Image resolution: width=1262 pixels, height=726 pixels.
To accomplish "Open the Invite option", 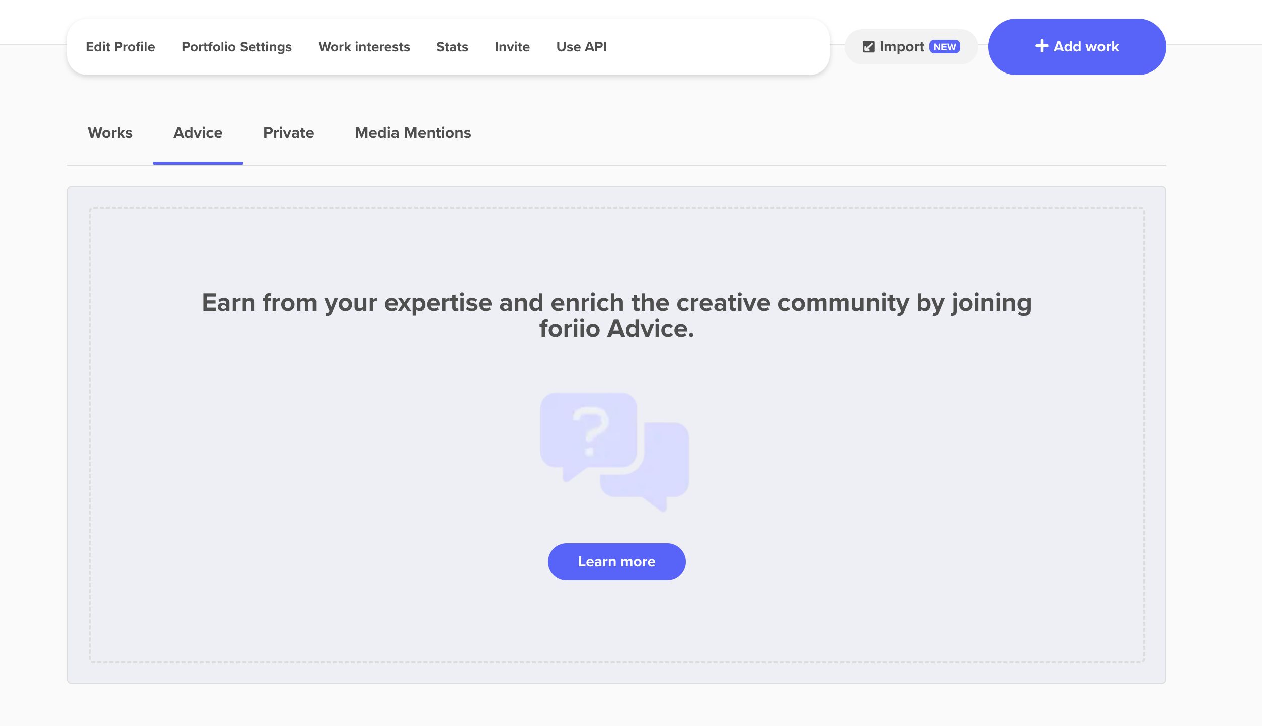I will point(512,47).
